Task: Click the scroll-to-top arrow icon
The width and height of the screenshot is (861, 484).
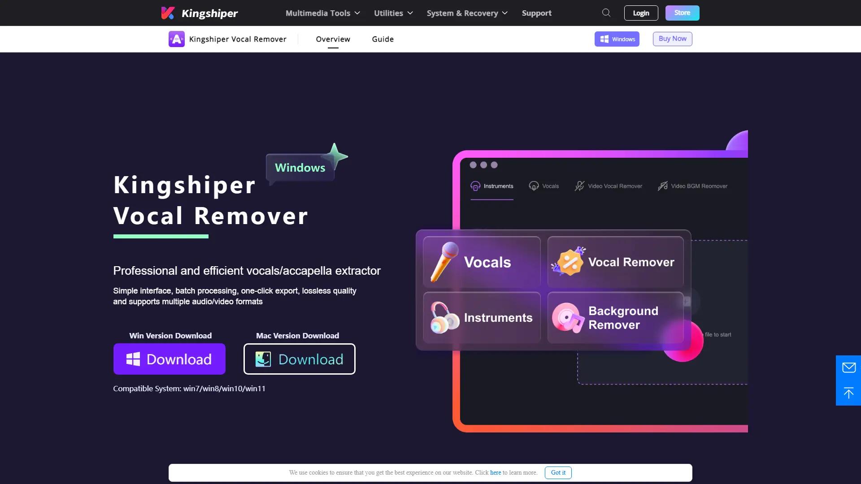Action: [x=848, y=393]
